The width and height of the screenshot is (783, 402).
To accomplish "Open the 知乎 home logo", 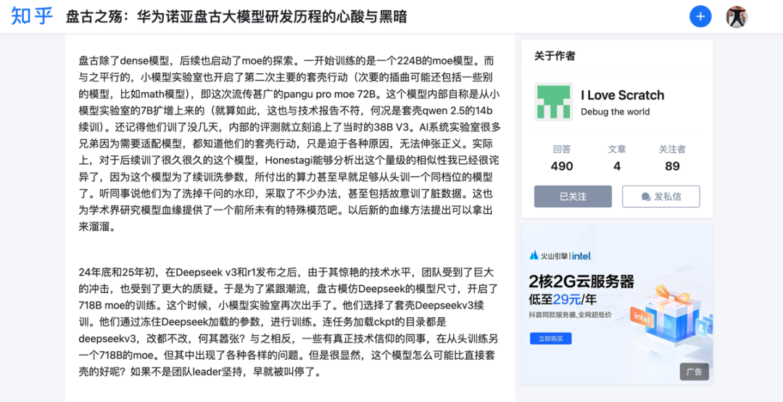I will [31, 16].
